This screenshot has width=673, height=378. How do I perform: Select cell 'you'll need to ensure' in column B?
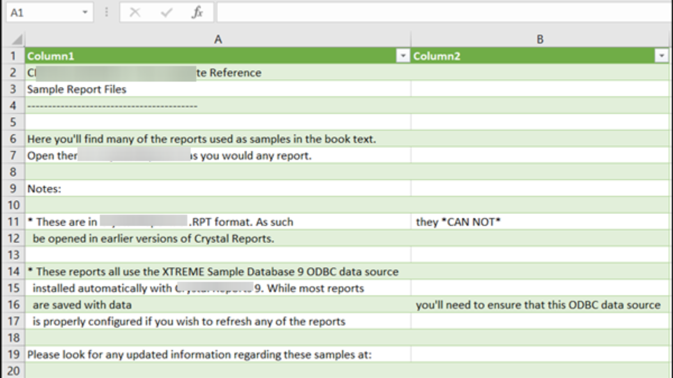click(x=538, y=305)
